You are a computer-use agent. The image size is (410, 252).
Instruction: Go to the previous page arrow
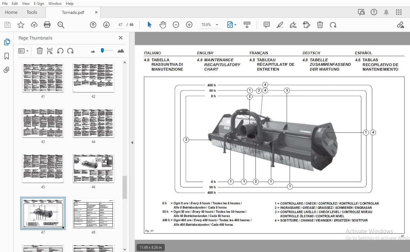(x=93, y=25)
